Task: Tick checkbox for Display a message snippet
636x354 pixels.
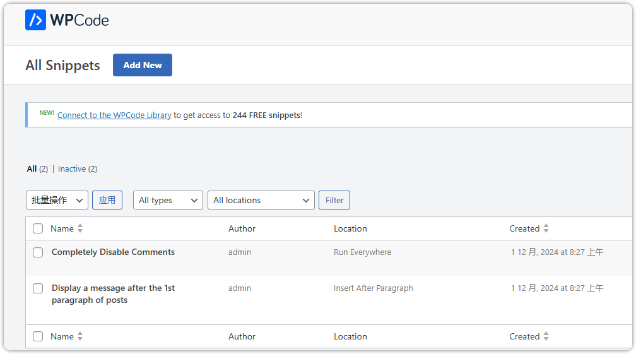Action: [x=38, y=288]
